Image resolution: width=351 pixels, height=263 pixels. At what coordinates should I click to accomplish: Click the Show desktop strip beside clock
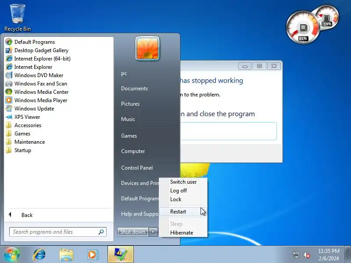tap(348, 255)
